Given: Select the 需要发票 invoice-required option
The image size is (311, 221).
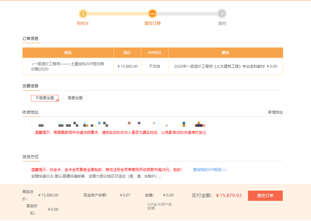Looking at the screenshot, I should click(x=75, y=98).
